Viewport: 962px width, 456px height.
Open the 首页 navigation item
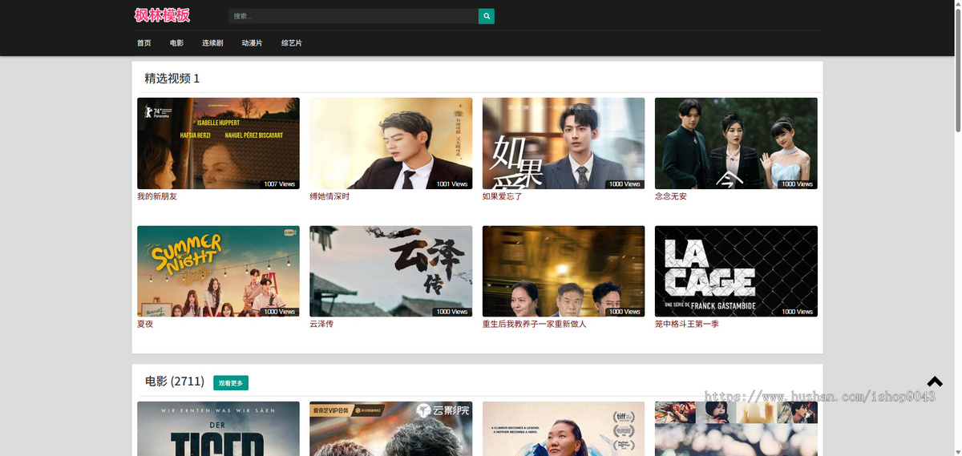(x=144, y=43)
